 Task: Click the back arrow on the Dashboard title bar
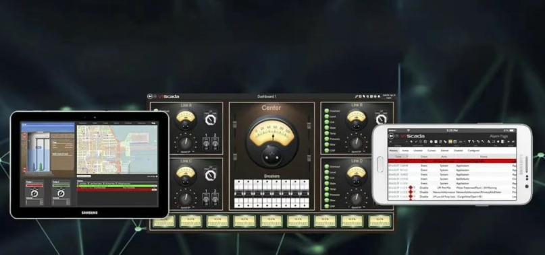(x=150, y=96)
